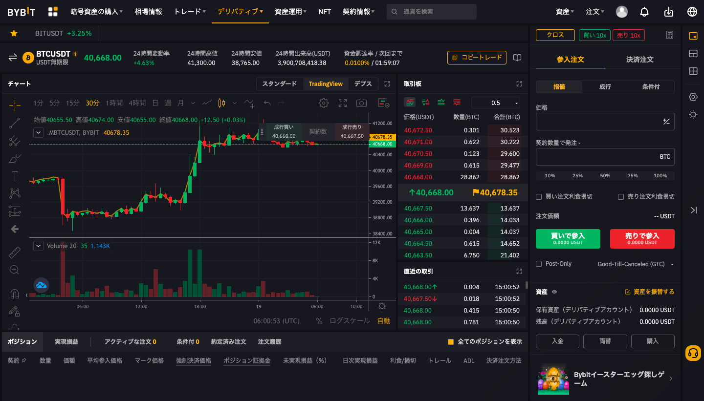Viewport: 704px width, 401px height.
Task: Tick the Post-Only checkbox
Action: tap(539, 264)
